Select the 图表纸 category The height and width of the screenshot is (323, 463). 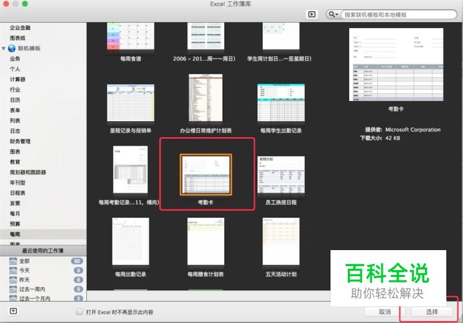(17, 38)
